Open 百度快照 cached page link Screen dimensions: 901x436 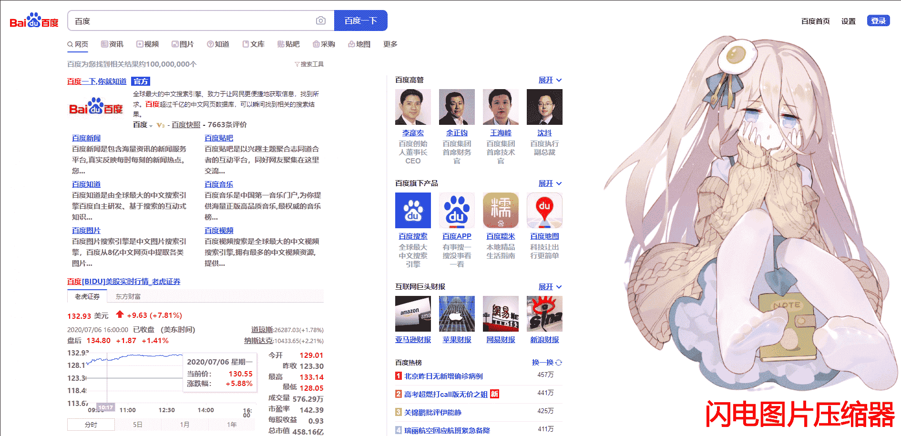186,125
